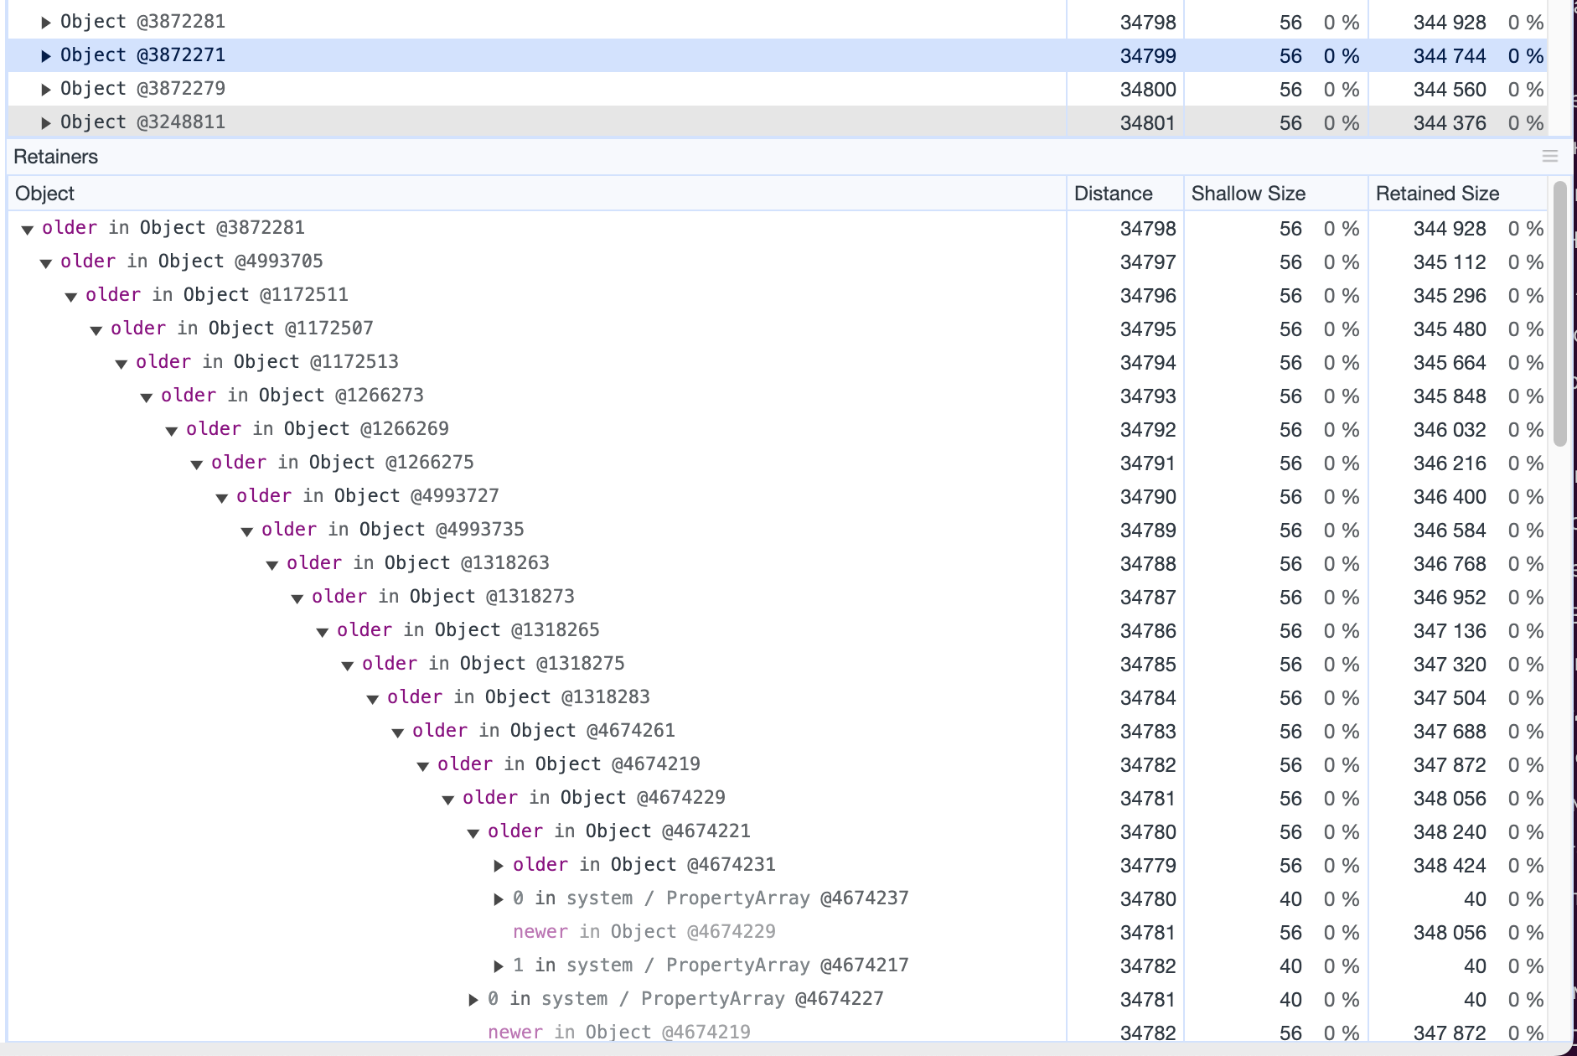Sort retainers by Shallow Size column

1275,194
